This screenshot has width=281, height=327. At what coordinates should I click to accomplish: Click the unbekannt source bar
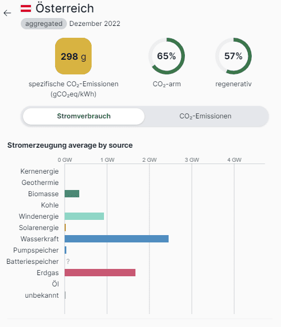click(65, 295)
